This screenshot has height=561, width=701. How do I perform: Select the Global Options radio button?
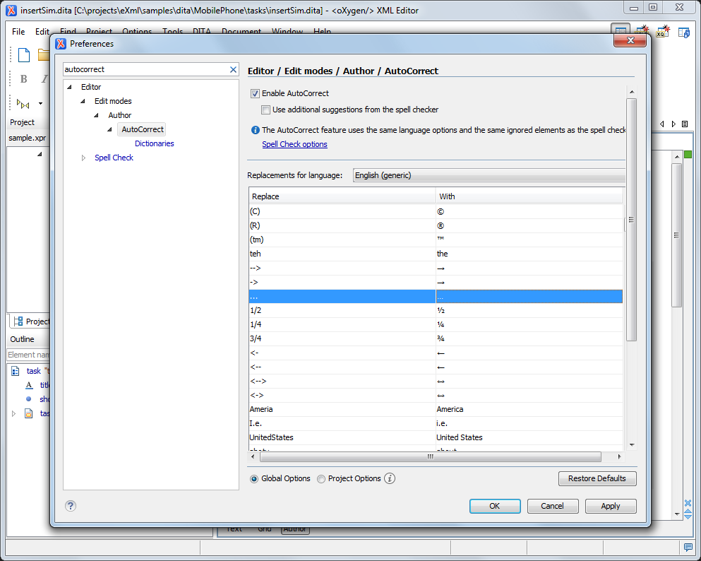click(254, 478)
